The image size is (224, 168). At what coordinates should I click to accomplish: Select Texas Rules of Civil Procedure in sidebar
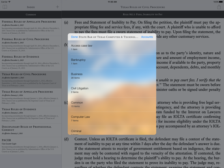(31, 80)
